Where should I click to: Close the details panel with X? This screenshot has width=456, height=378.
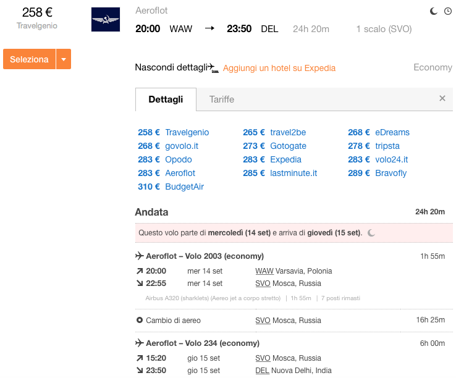point(442,98)
